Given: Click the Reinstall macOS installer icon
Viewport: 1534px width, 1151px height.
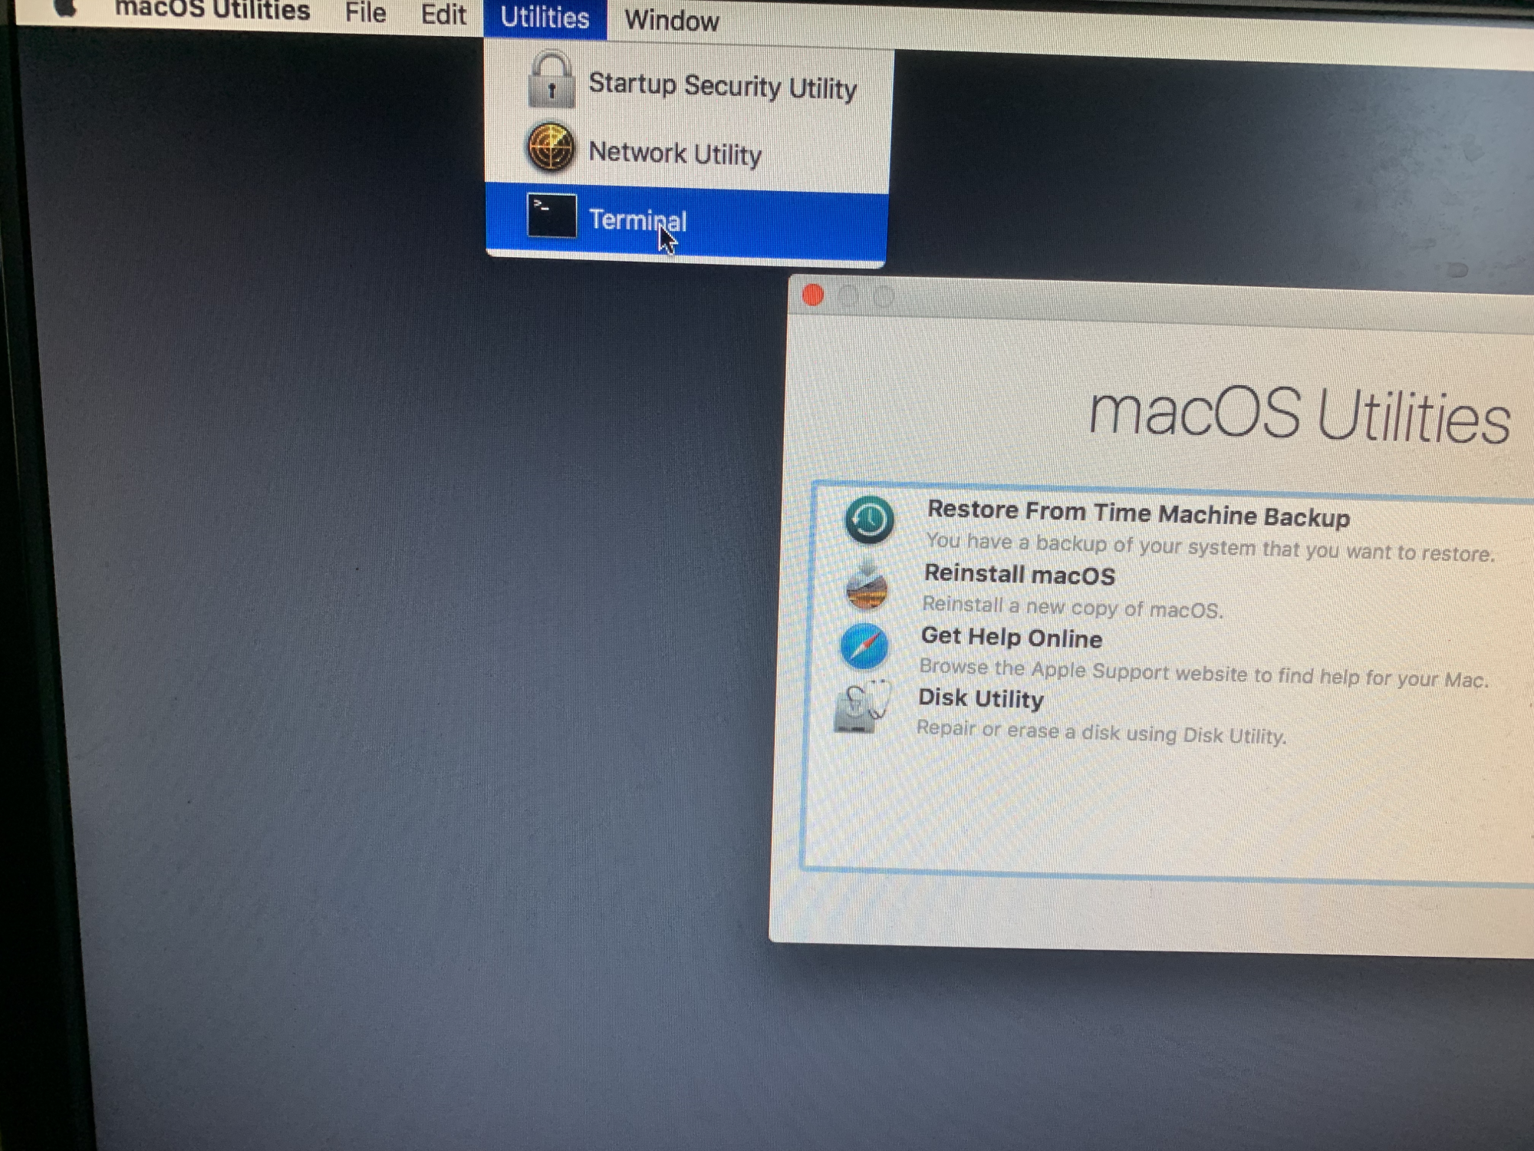Looking at the screenshot, I should point(867,585).
